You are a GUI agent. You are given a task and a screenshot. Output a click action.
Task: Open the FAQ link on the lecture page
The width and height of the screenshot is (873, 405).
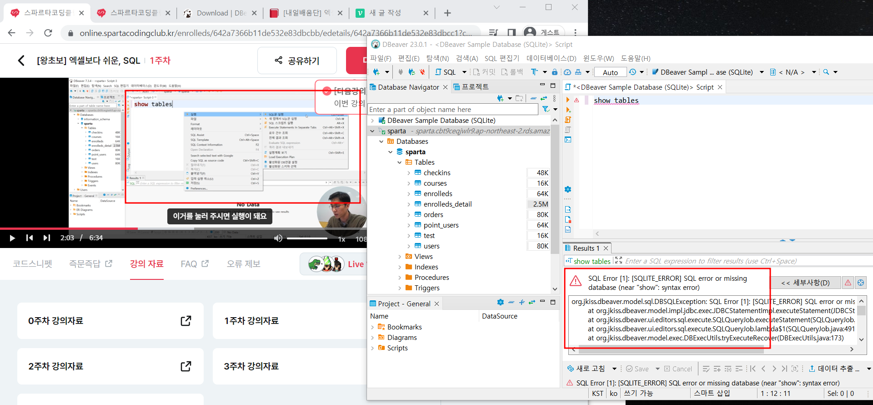tap(195, 264)
